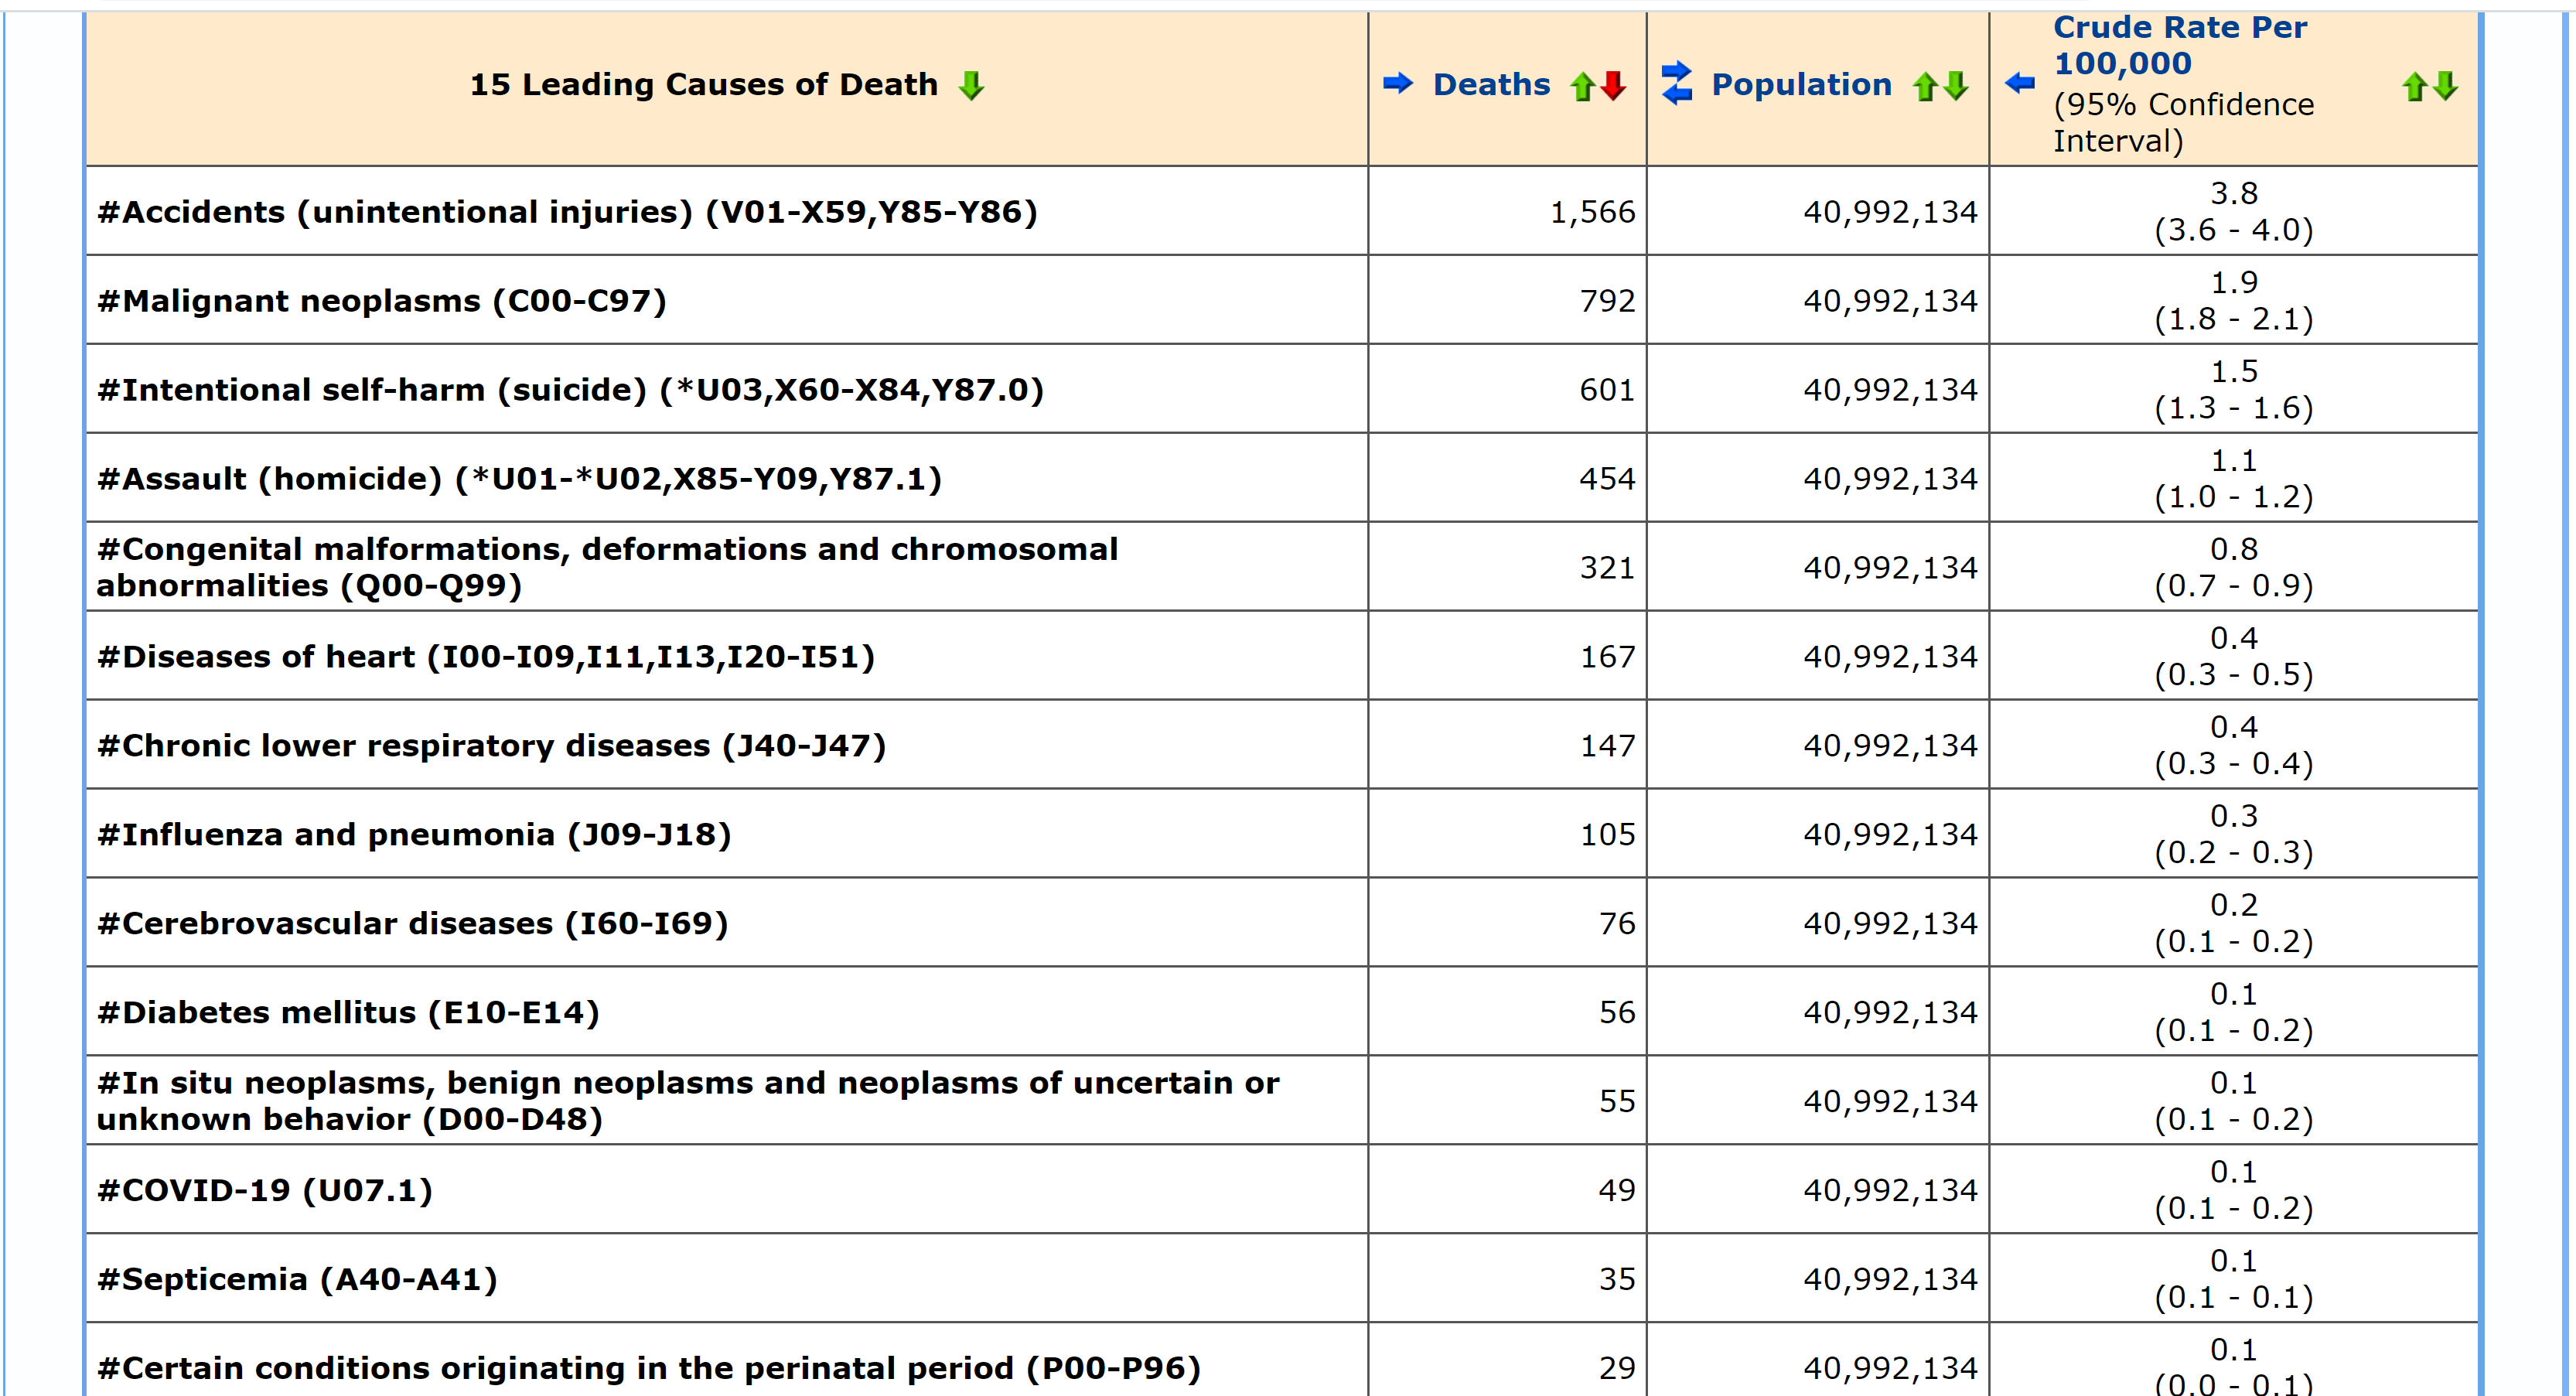Sort 15 Leading Causes of Death descending arrow
Viewport: 2576px width, 1396px height.
click(971, 86)
